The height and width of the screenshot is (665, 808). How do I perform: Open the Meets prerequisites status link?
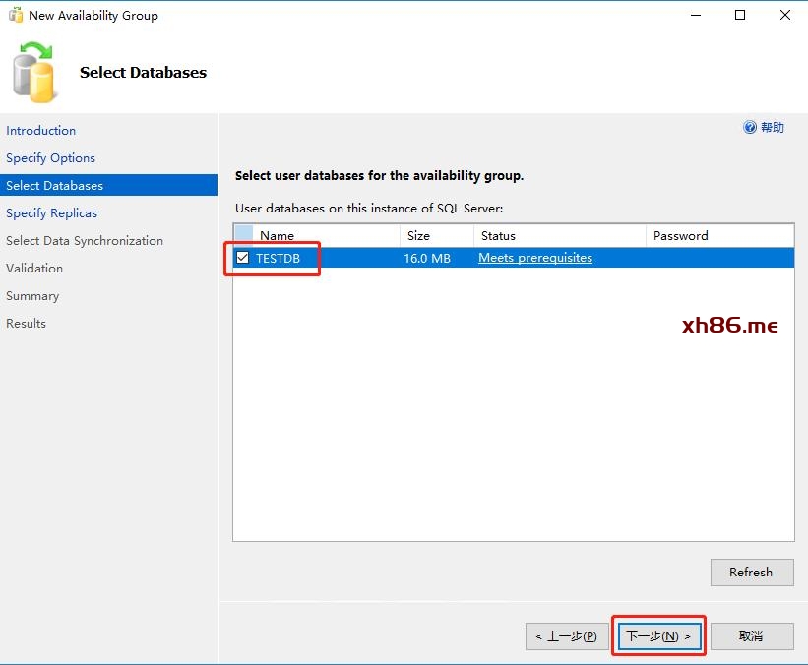(535, 258)
